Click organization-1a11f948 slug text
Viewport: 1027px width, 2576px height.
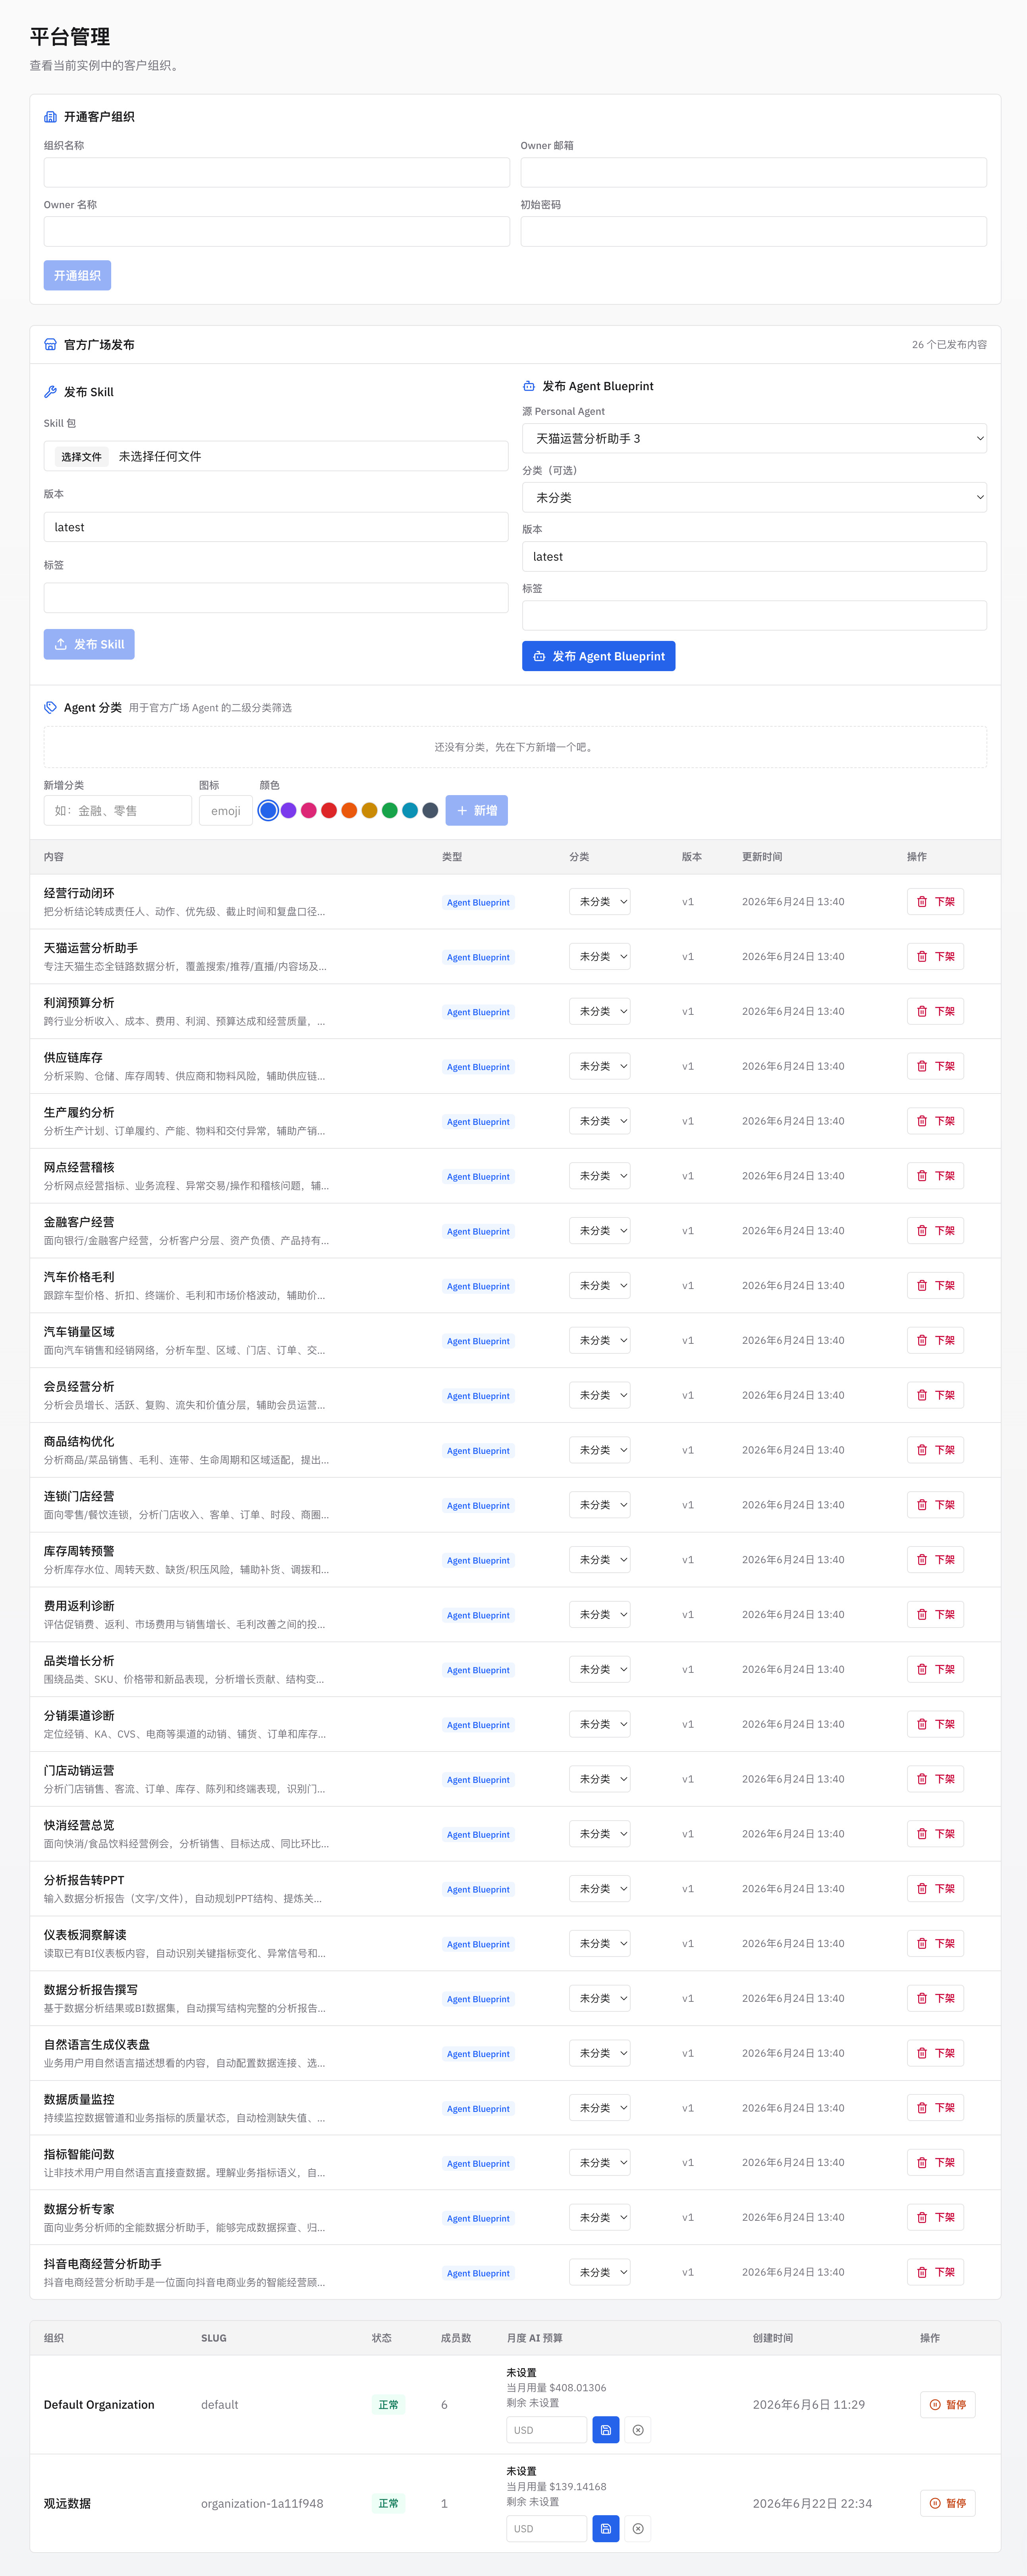(262, 2504)
